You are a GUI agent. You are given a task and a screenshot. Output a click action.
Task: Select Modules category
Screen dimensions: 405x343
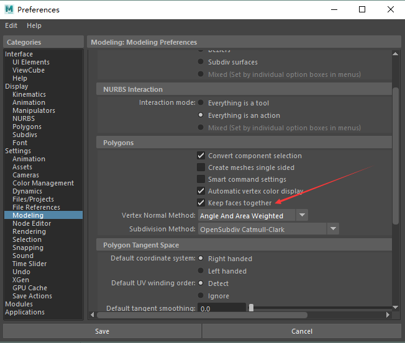point(19,304)
